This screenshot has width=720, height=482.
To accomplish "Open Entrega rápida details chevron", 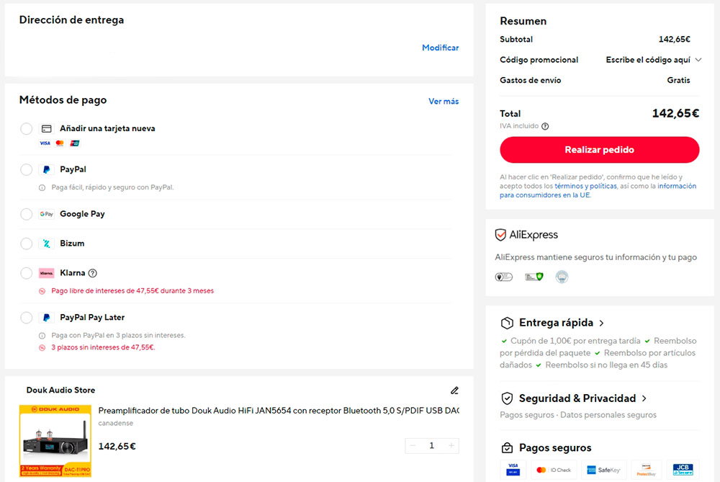I will pos(601,323).
